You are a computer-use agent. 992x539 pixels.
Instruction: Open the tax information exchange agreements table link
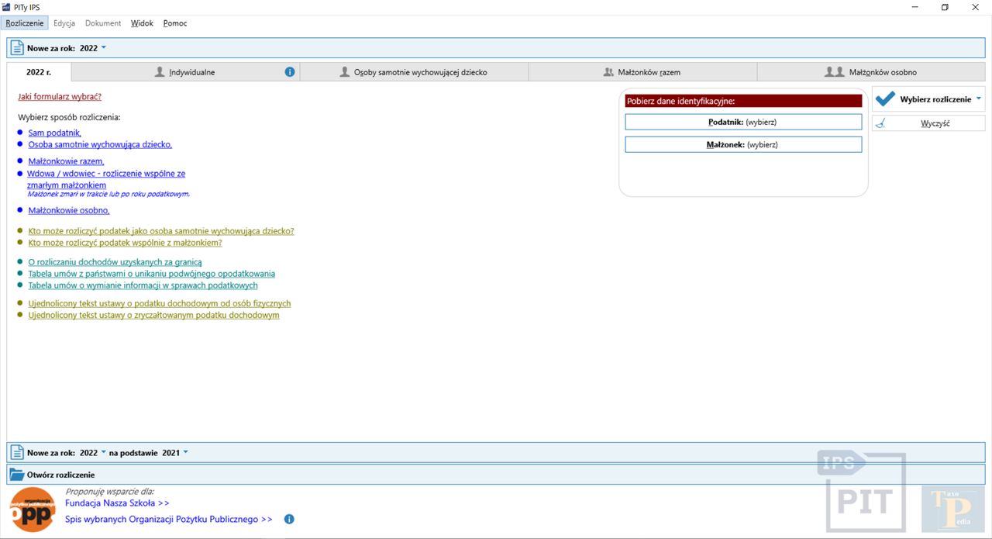point(143,285)
